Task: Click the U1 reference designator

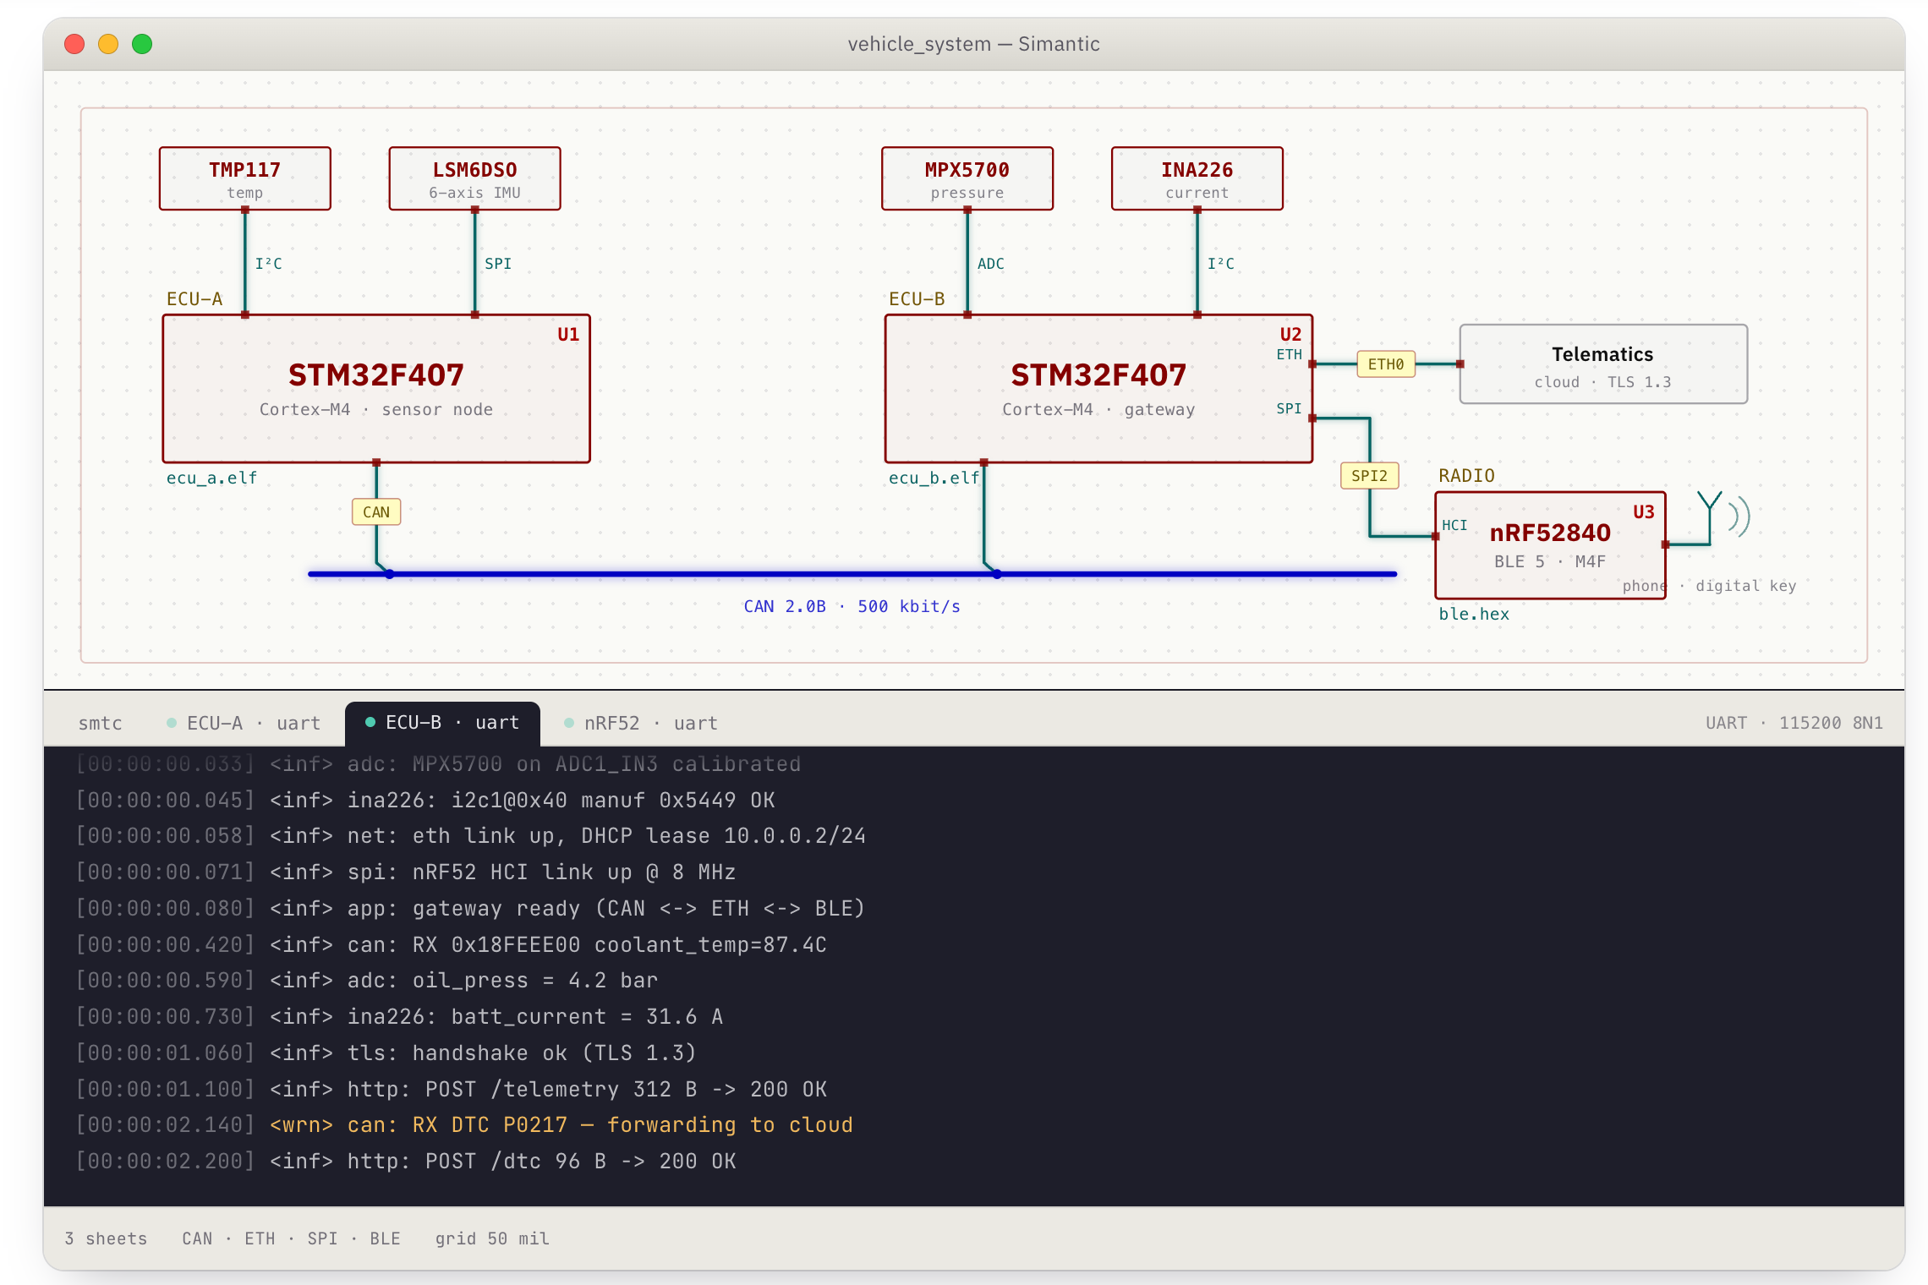Action: tap(568, 335)
